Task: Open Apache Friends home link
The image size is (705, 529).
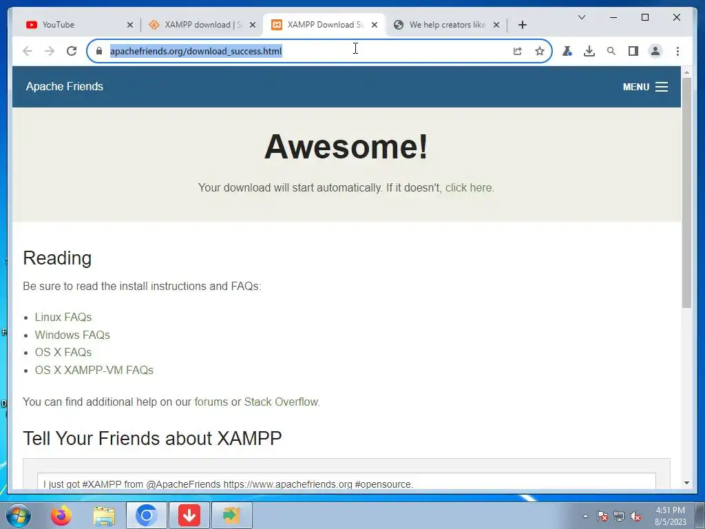Action: point(65,86)
